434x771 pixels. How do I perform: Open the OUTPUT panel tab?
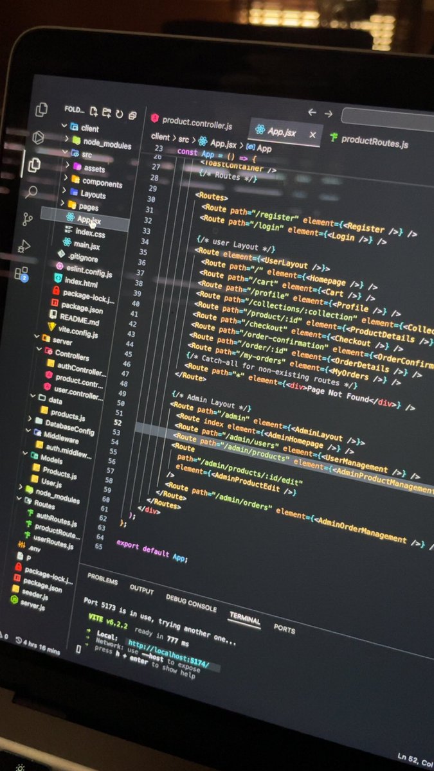pos(141,589)
